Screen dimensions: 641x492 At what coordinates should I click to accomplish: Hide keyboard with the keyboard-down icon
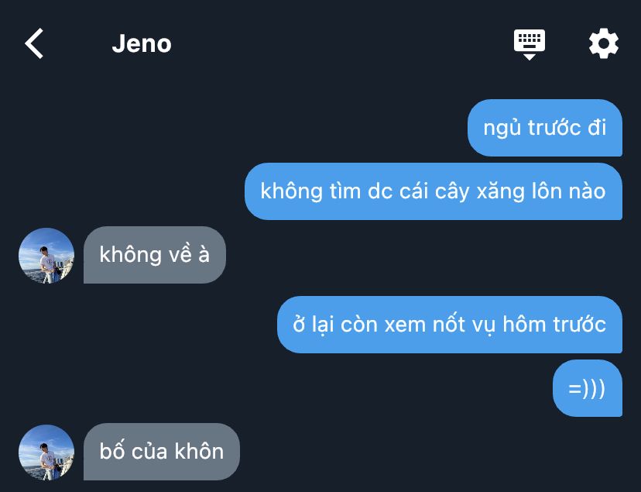coord(530,45)
